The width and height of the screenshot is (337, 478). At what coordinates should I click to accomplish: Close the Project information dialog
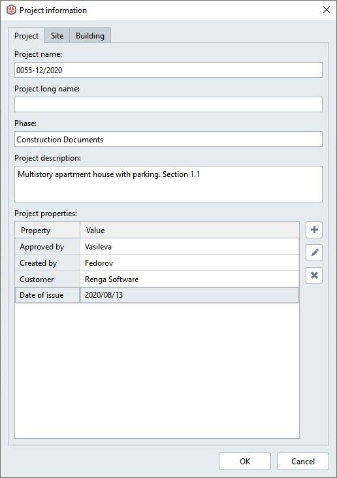pos(327,10)
